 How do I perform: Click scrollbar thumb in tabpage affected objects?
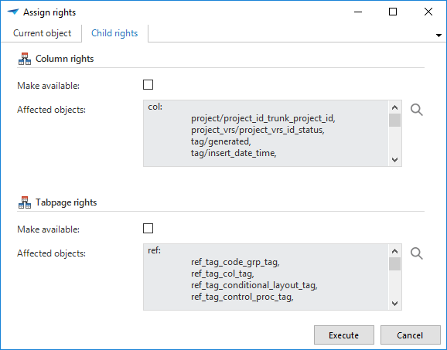pos(395,264)
